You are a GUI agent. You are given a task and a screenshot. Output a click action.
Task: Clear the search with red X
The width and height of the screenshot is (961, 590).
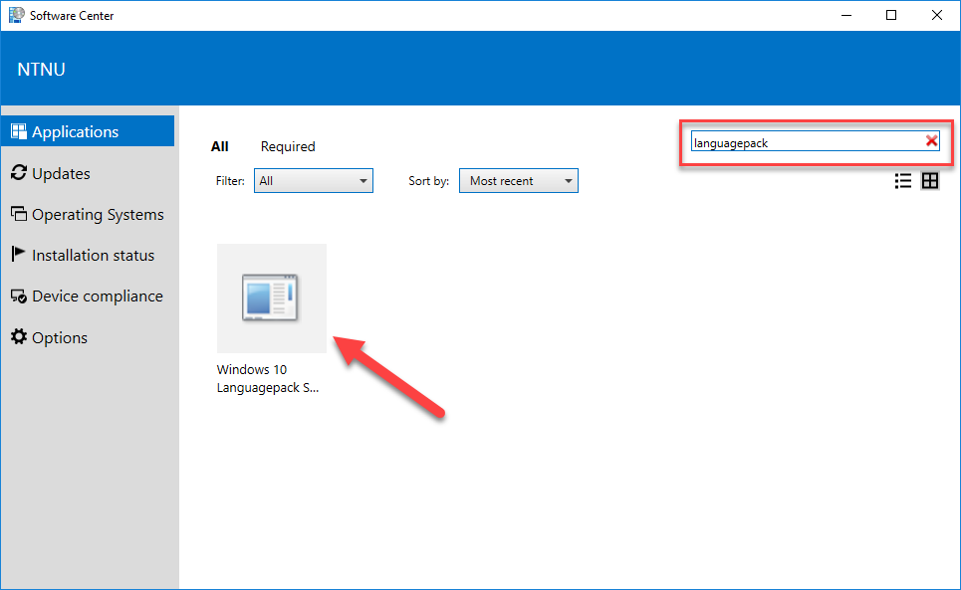[x=931, y=141]
